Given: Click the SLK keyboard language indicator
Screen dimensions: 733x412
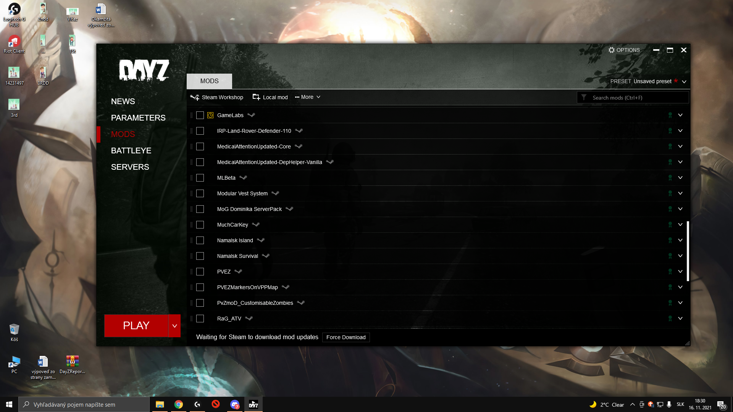Looking at the screenshot, I should coord(680,404).
